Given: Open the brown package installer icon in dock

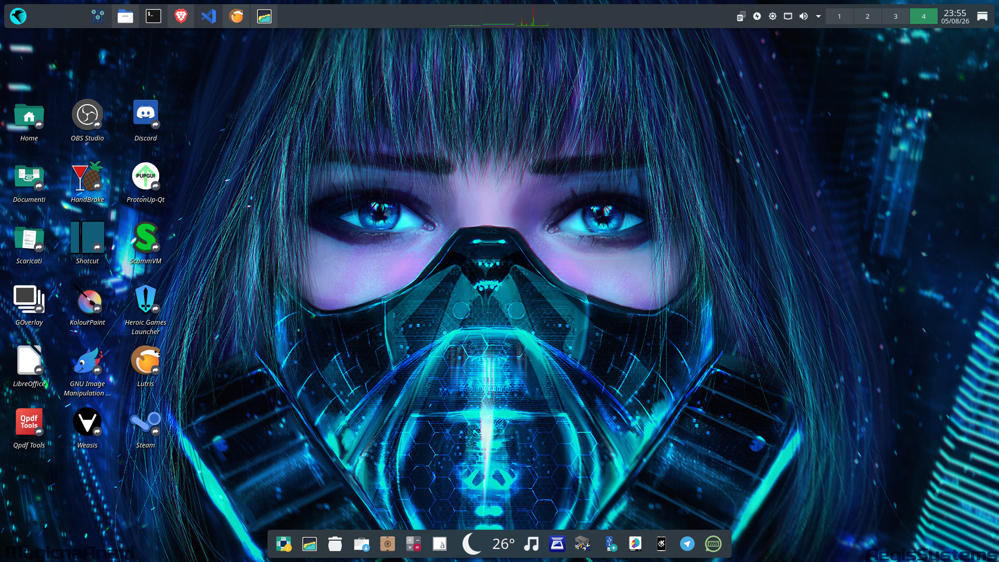Looking at the screenshot, I should coord(387,544).
